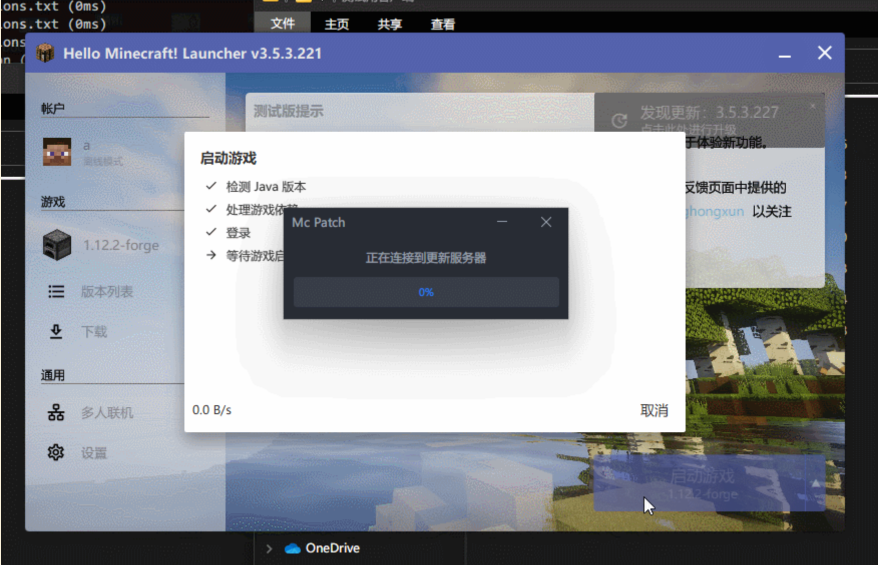Click the Mc Patch dialog title
Viewport: 878px width, 565px height.
pyautogui.click(x=319, y=222)
